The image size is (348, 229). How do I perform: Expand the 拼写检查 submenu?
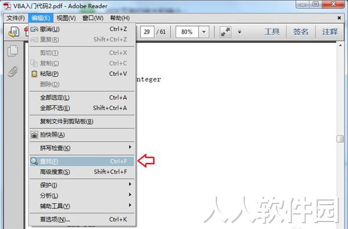[x=82, y=148]
